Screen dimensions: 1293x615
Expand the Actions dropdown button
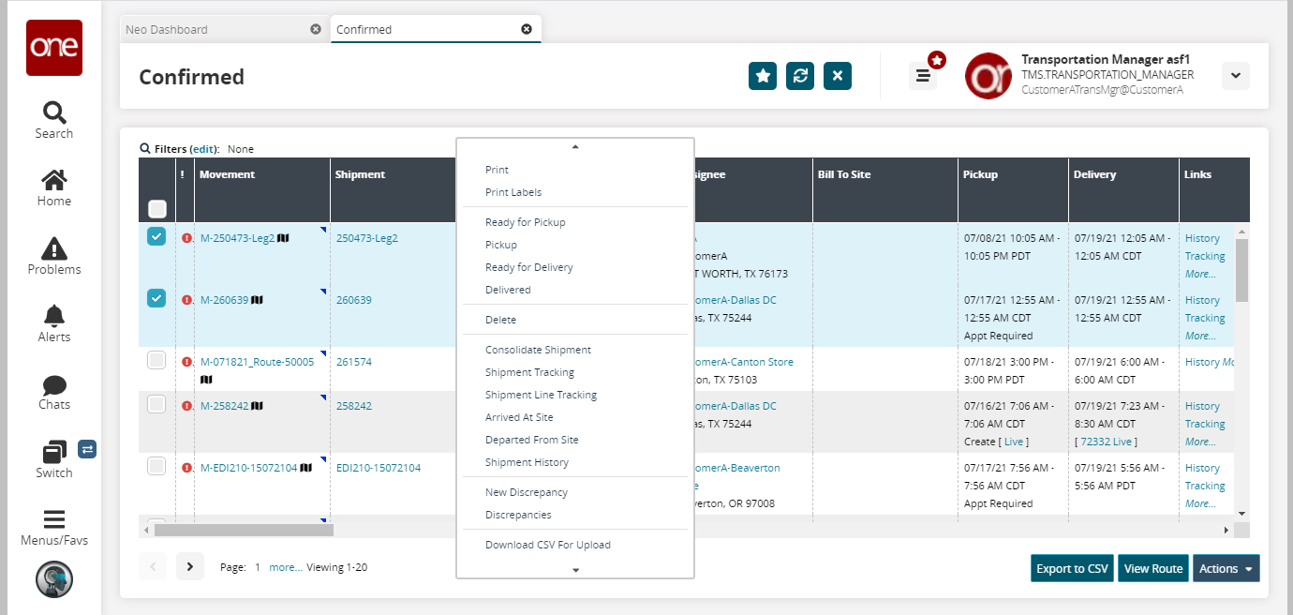pyautogui.click(x=1226, y=568)
